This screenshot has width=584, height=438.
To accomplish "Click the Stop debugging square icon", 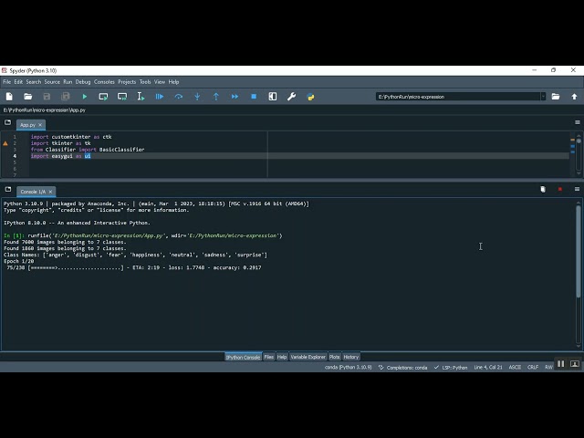I will pos(254,97).
